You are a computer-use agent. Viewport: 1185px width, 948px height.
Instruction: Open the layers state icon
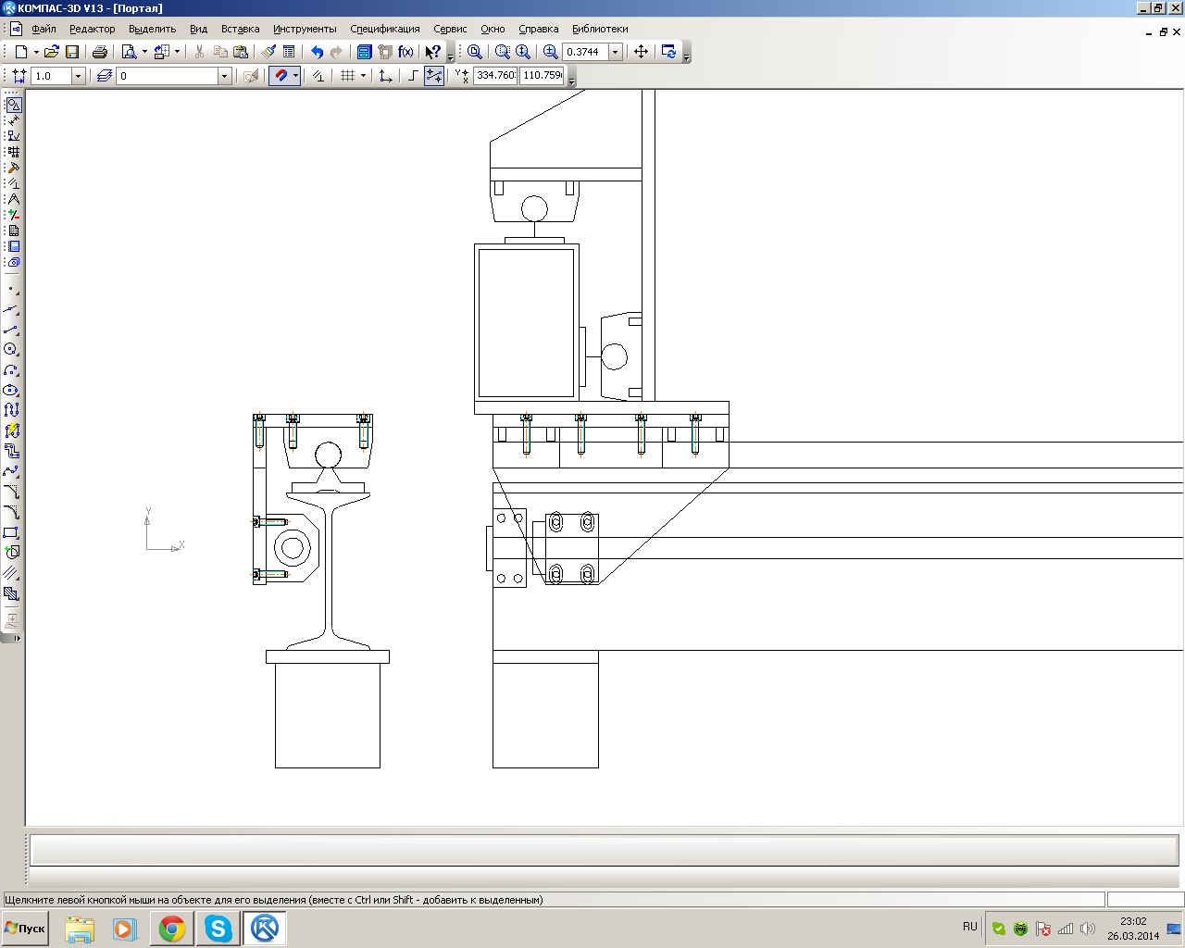tap(105, 76)
